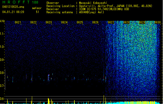Click the 0629 time marker
This screenshot has height=104, width=163.
coord(142,22)
